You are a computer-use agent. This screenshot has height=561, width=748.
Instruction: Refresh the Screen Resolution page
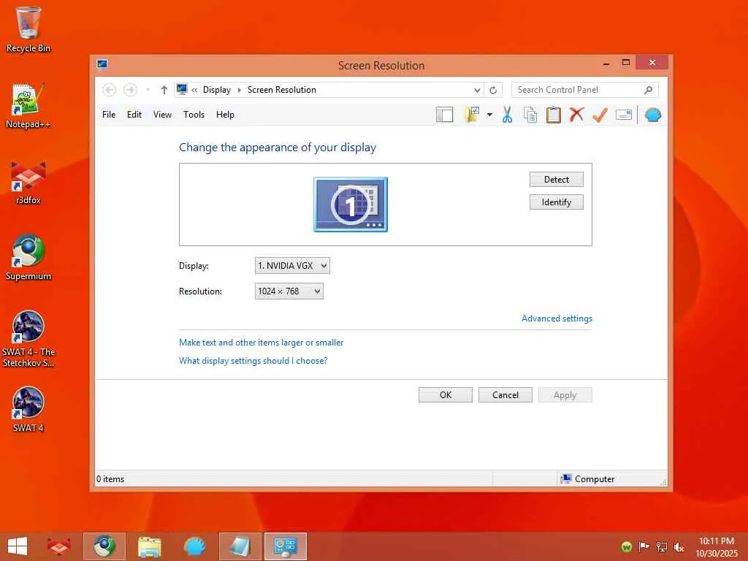(x=493, y=90)
